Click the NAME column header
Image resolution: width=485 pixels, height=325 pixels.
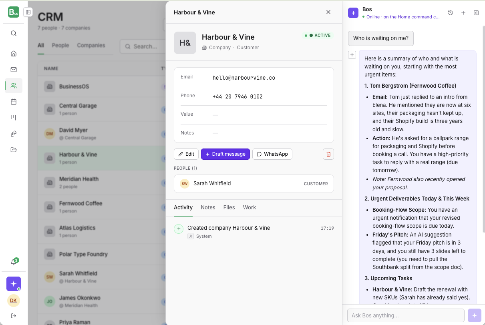pyautogui.click(x=51, y=68)
